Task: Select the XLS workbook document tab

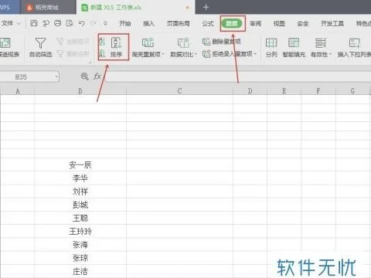Action: [x=135, y=7]
